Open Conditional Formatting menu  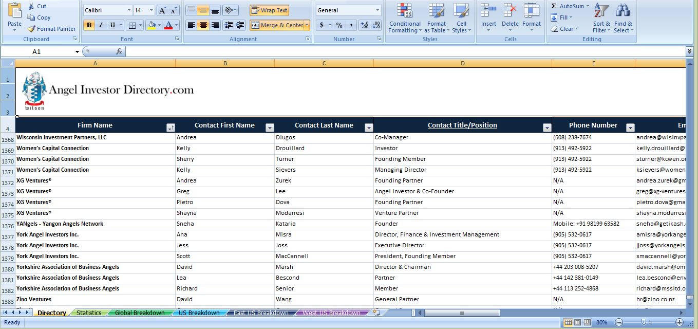[405, 19]
